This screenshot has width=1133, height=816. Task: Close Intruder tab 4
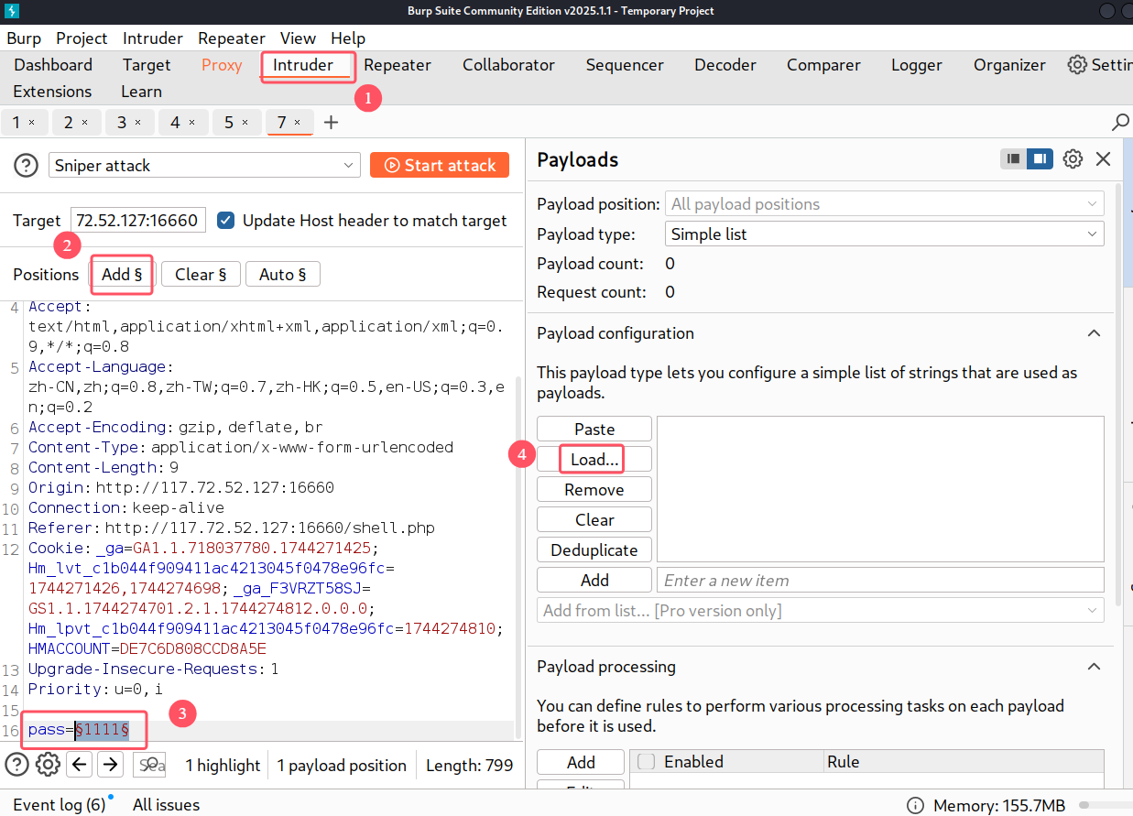tap(191, 122)
